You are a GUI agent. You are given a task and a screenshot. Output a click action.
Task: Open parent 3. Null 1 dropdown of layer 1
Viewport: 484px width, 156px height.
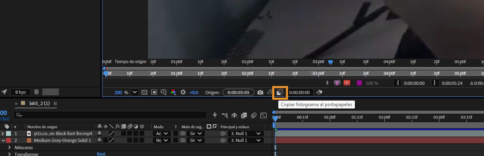pos(246,133)
